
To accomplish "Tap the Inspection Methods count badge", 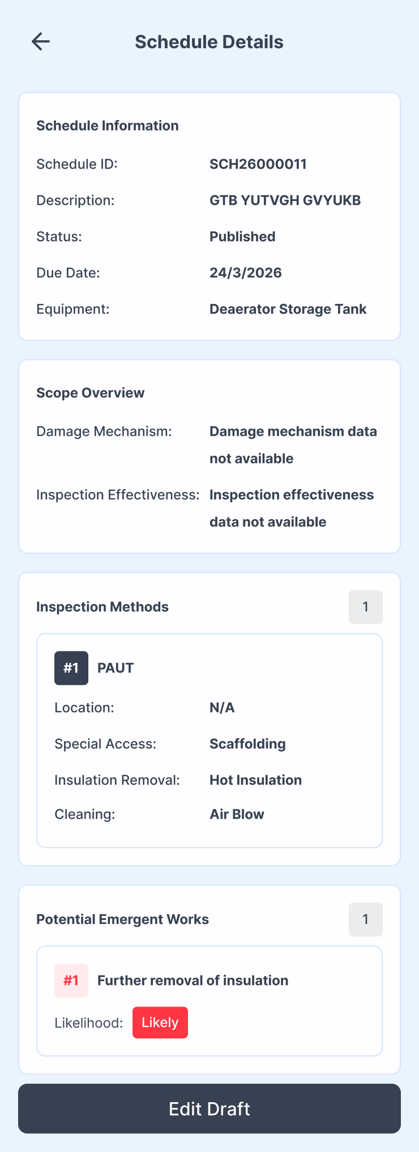I will (366, 607).
